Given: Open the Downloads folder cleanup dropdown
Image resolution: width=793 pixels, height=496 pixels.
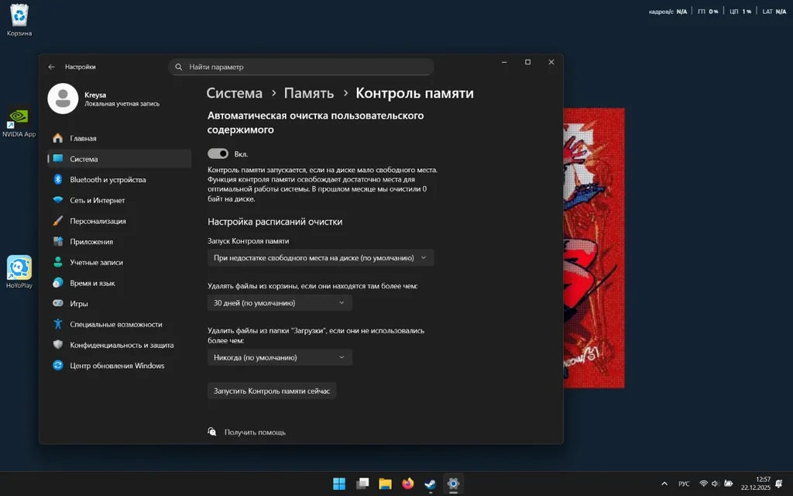Looking at the screenshot, I should tap(280, 357).
